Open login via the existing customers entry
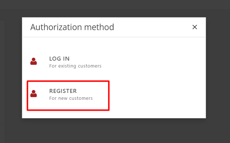Screen dimensions: 230x143 68,62
